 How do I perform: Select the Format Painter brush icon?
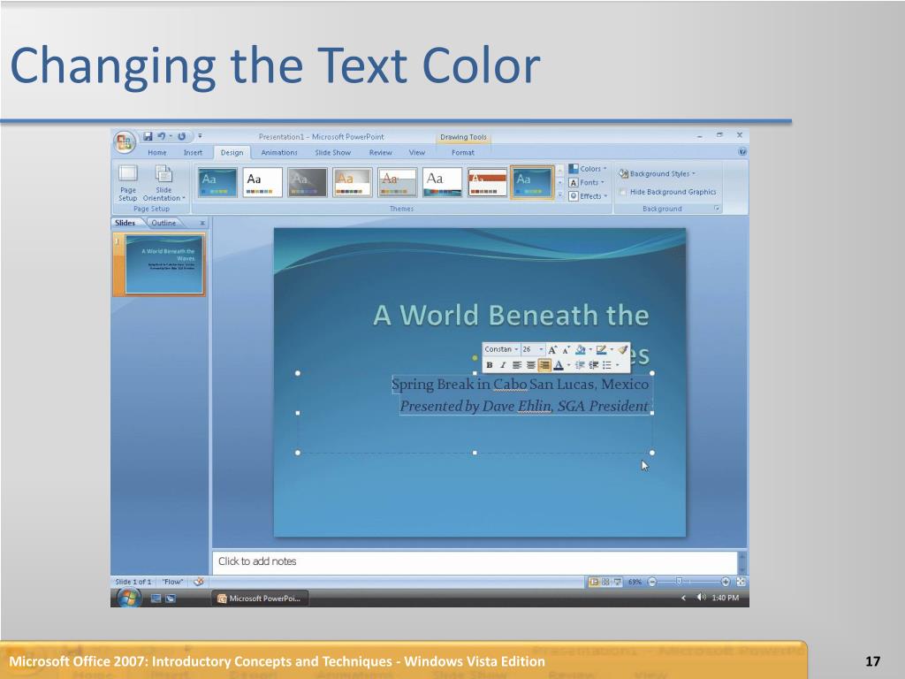click(x=622, y=349)
